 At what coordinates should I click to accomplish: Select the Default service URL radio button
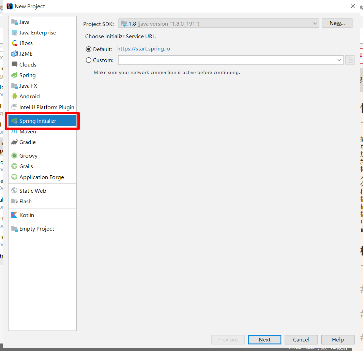pos(89,49)
